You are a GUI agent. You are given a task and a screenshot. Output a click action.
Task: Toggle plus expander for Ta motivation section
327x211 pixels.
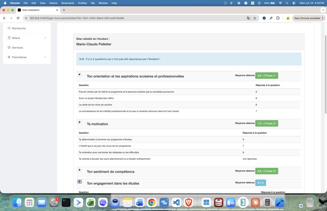point(80,122)
